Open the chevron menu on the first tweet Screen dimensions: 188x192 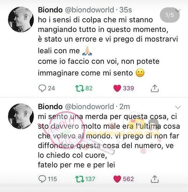[x=178, y=11]
